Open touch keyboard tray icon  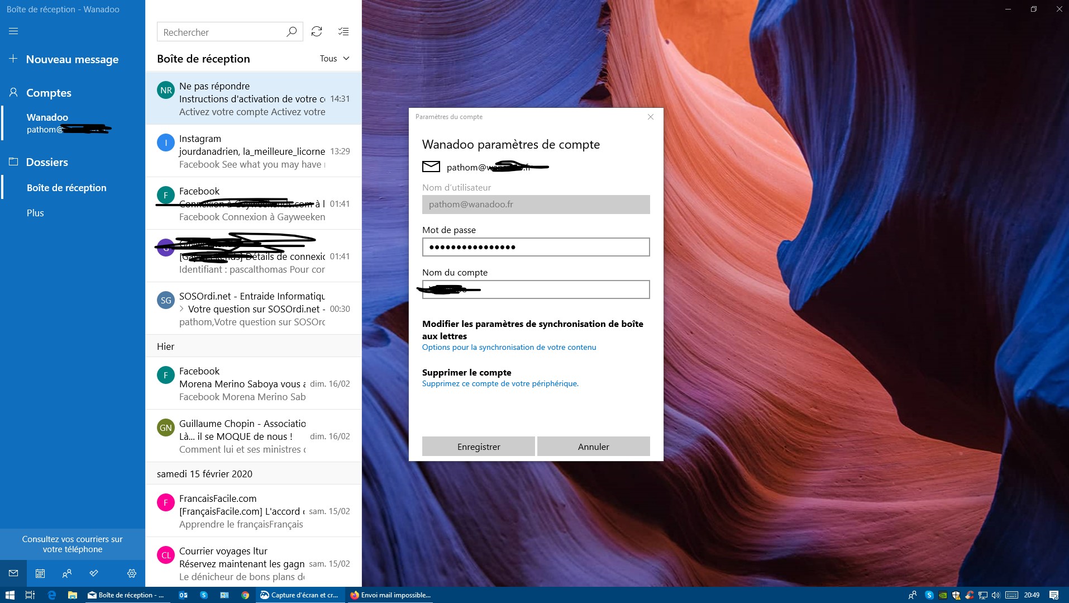click(x=1011, y=595)
